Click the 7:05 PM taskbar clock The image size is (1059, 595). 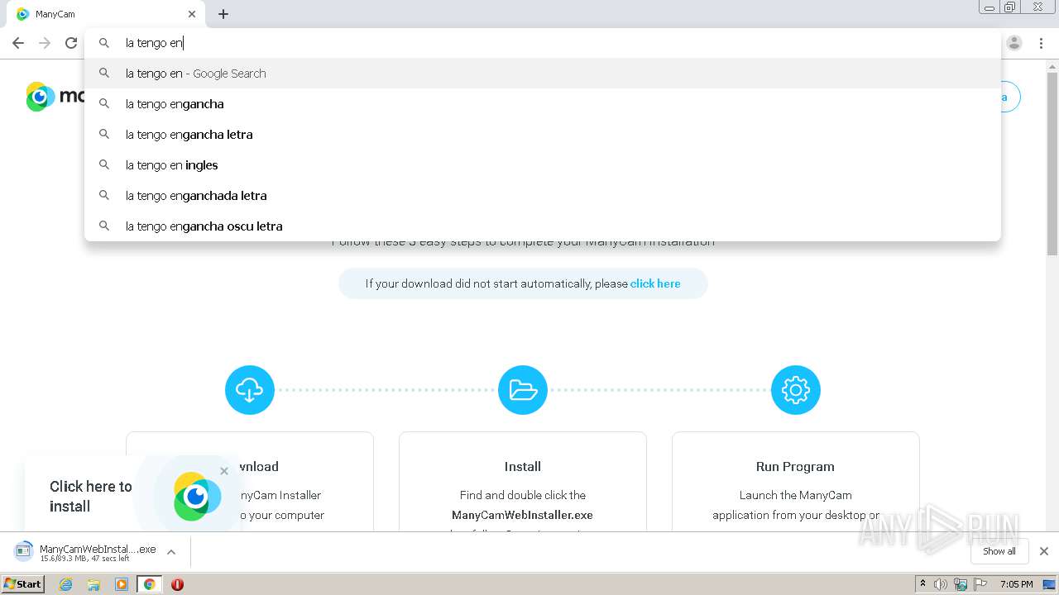1016,584
